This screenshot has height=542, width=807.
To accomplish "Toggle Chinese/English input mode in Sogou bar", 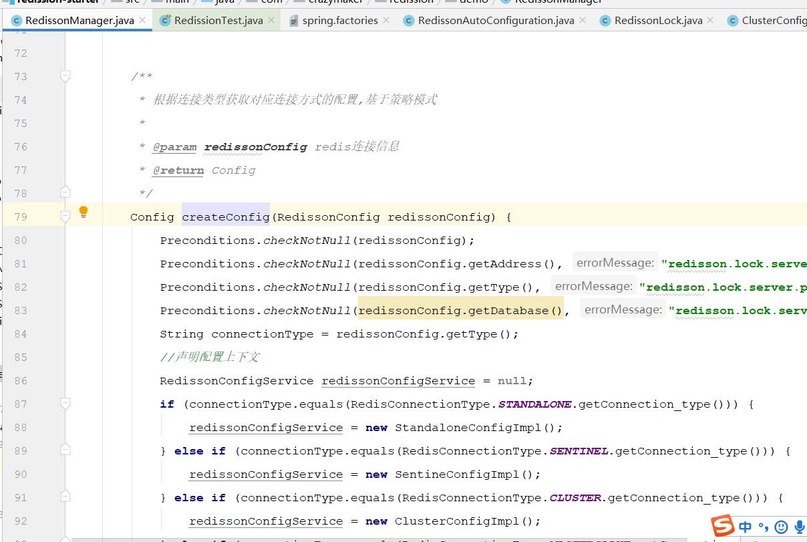I will pyautogui.click(x=745, y=527).
